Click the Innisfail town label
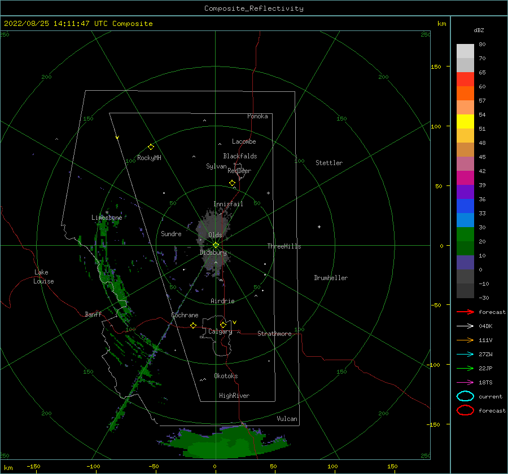 (x=228, y=204)
